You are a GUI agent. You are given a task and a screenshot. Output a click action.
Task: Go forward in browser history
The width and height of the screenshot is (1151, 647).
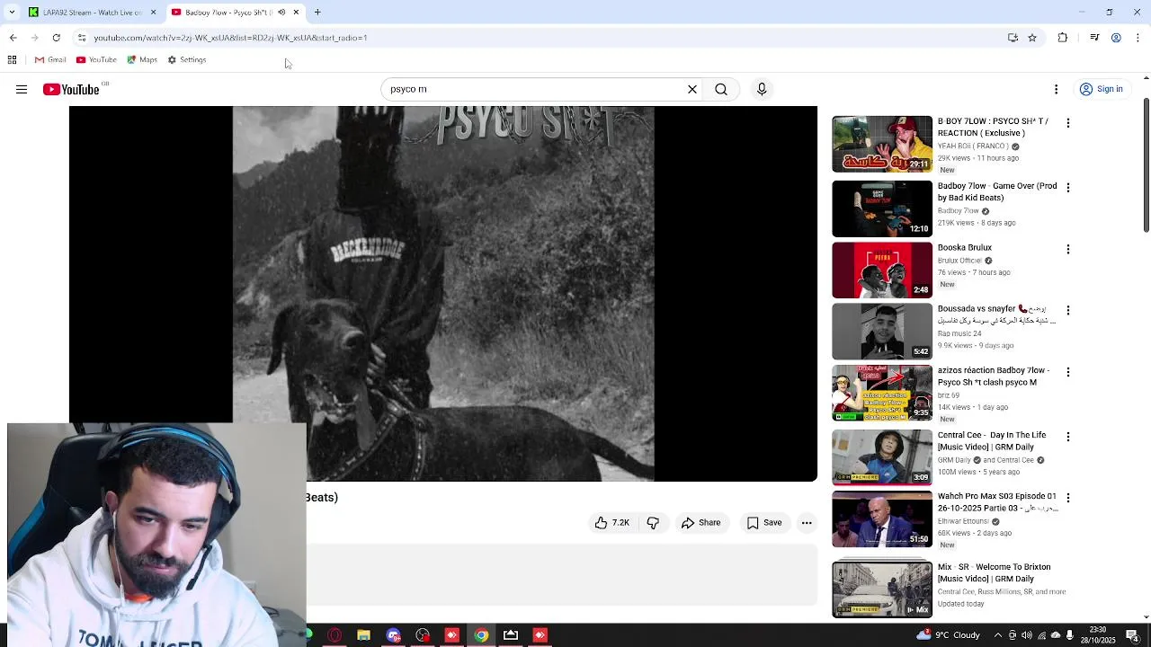tap(34, 38)
